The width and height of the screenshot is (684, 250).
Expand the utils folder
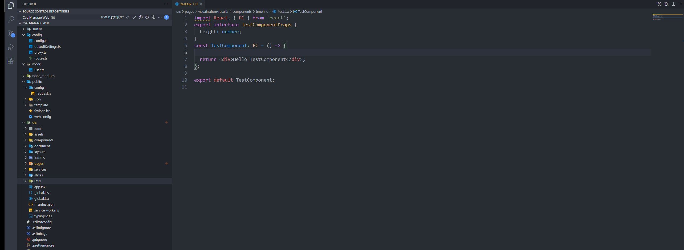[26, 181]
